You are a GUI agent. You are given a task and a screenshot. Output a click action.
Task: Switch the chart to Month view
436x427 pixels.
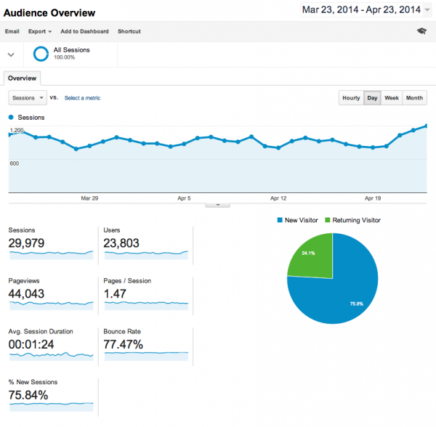click(x=414, y=98)
